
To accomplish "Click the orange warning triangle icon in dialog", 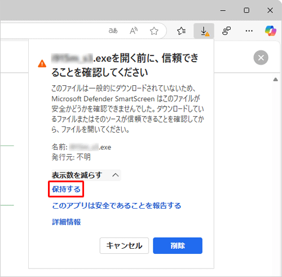I will pyautogui.click(x=42, y=64).
